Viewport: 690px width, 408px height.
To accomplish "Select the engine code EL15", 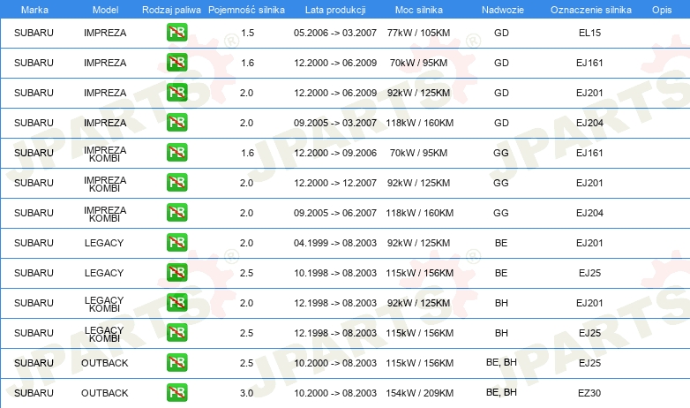I will (x=589, y=33).
